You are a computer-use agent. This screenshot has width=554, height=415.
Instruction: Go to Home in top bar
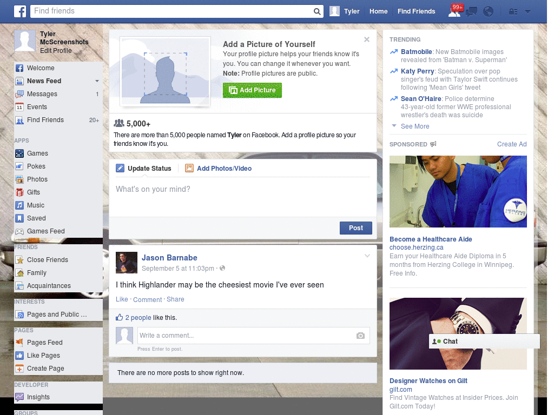[378, 11]
